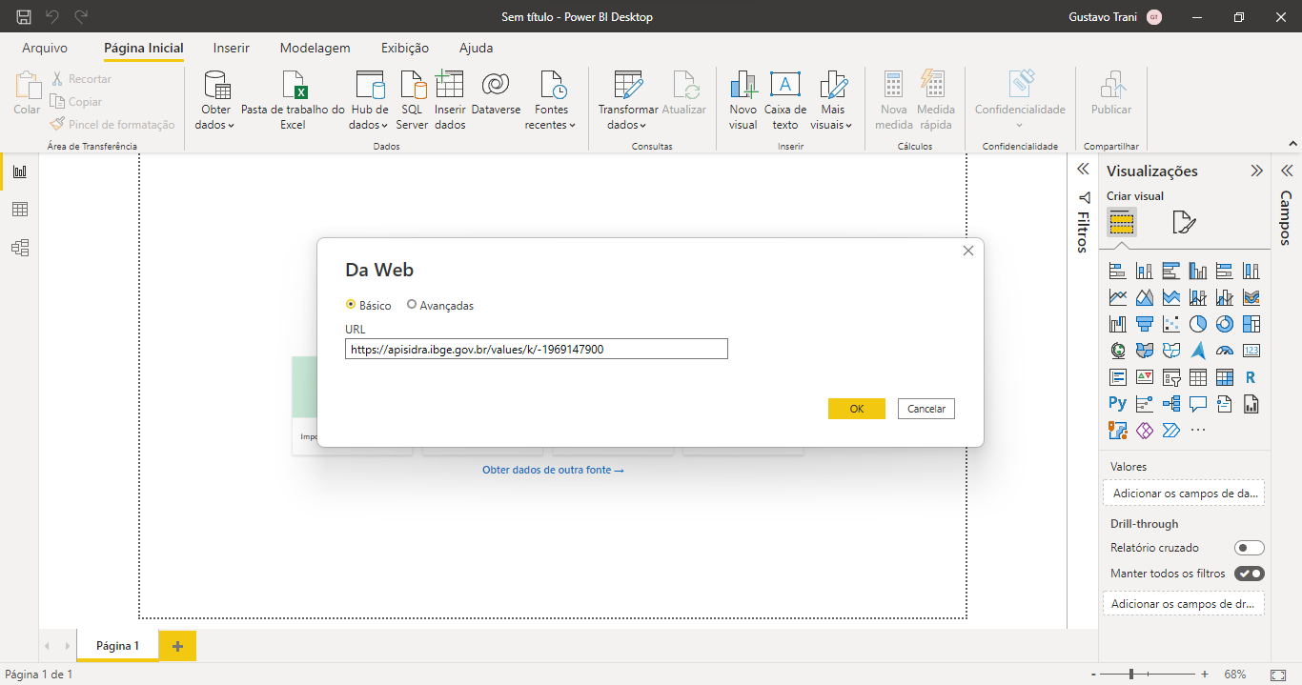Select the Python visual
The width and height of the screenshot is (1302, 685).
tap(1118, 404)
